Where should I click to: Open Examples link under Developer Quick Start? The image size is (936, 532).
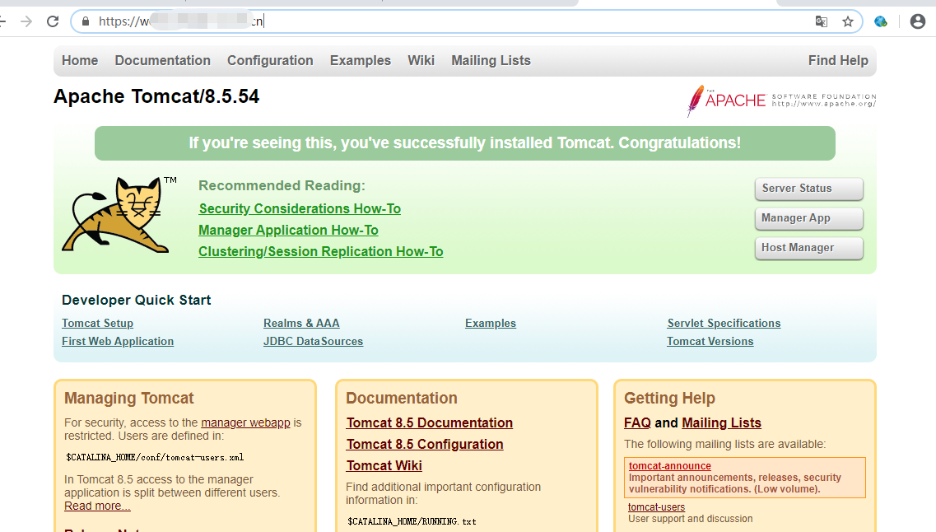coord(491,323)
